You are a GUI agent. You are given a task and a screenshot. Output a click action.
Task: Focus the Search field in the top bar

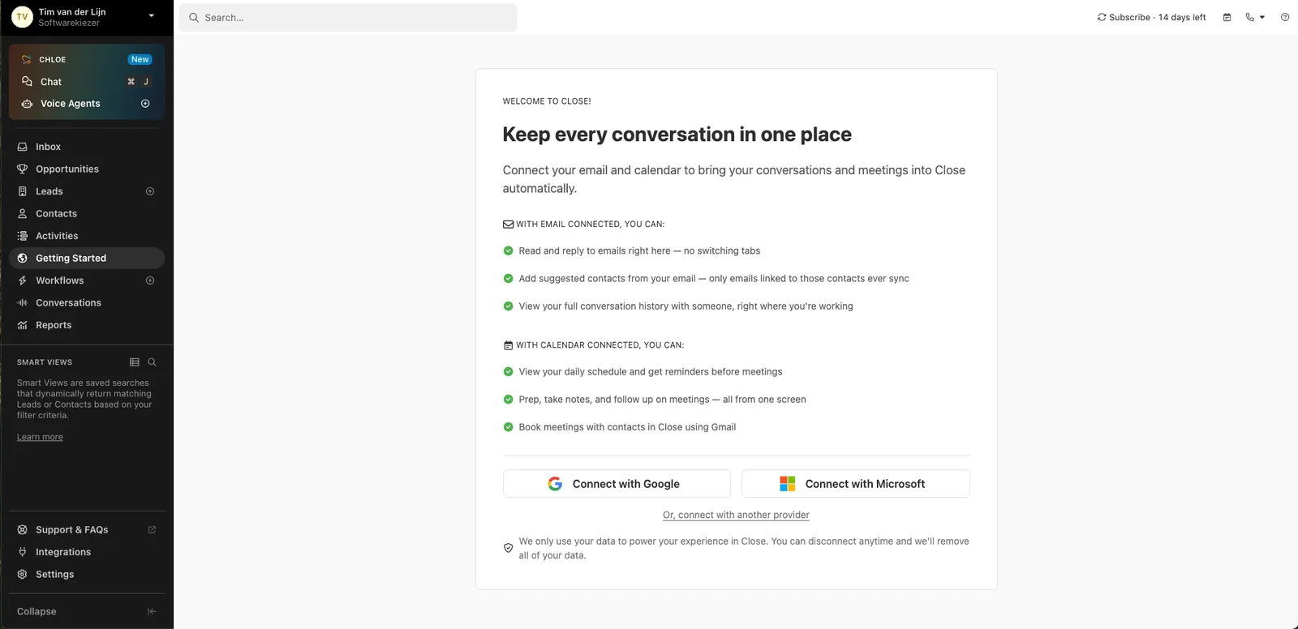click(348, 18)
